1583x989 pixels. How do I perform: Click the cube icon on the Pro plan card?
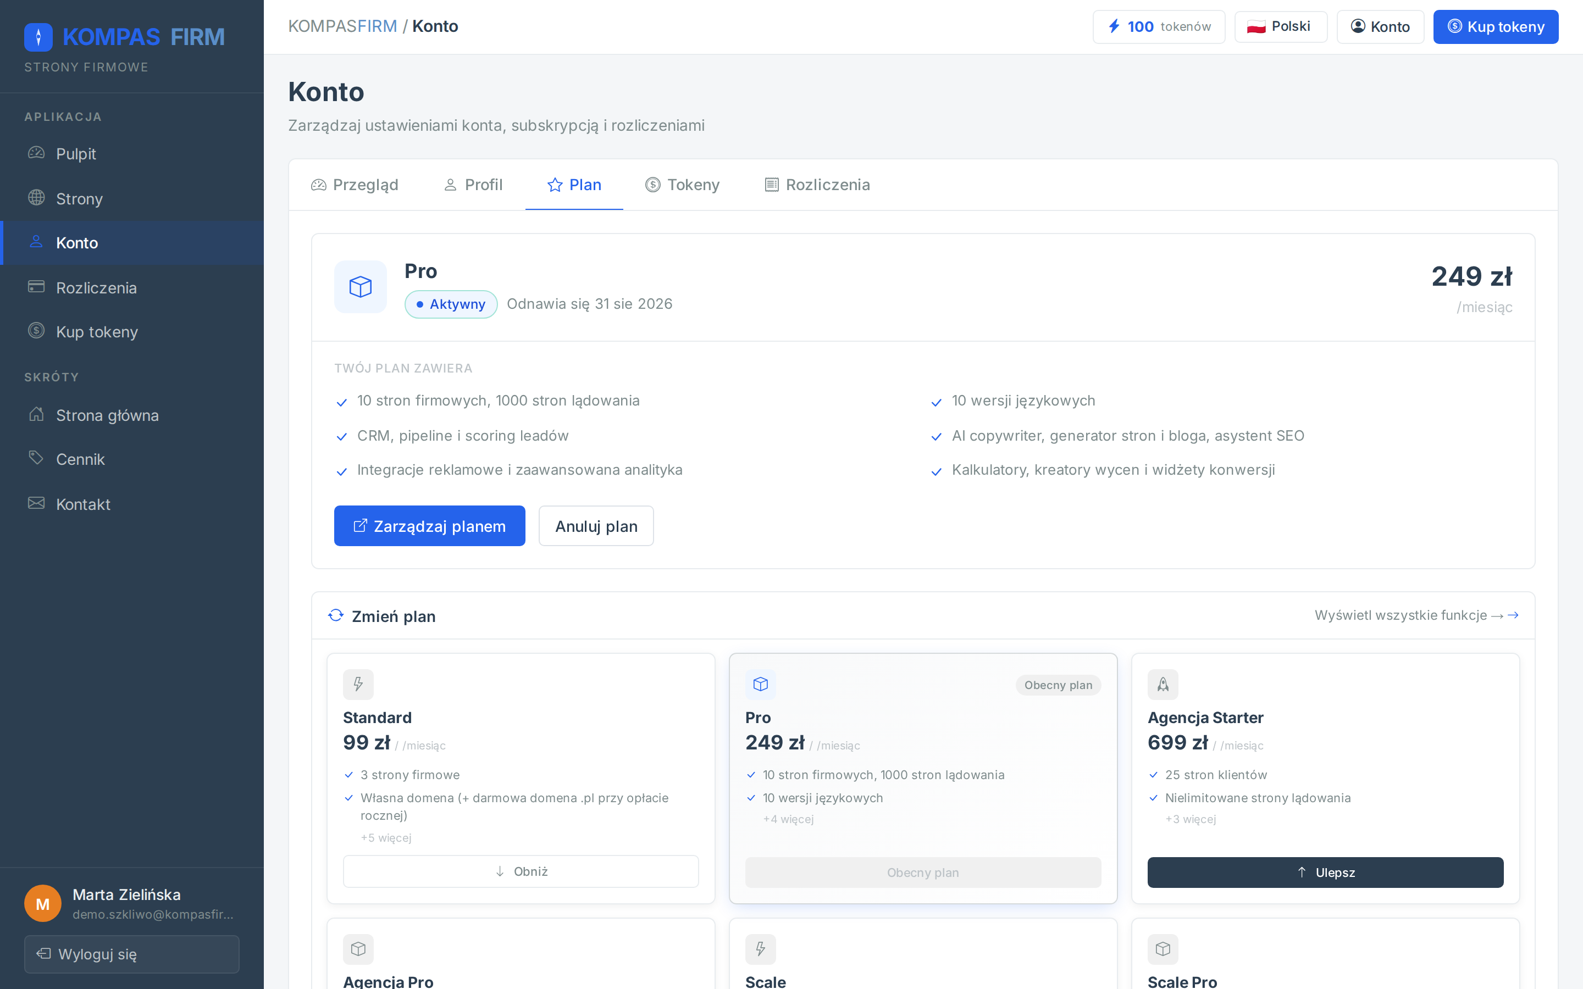761,684
